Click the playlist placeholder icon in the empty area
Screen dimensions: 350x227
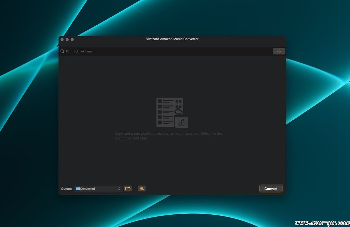[172, 113]
